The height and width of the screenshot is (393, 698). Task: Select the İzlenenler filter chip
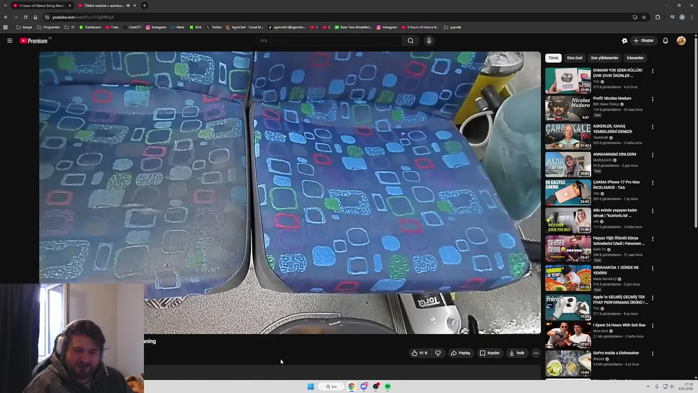point(635,58)
